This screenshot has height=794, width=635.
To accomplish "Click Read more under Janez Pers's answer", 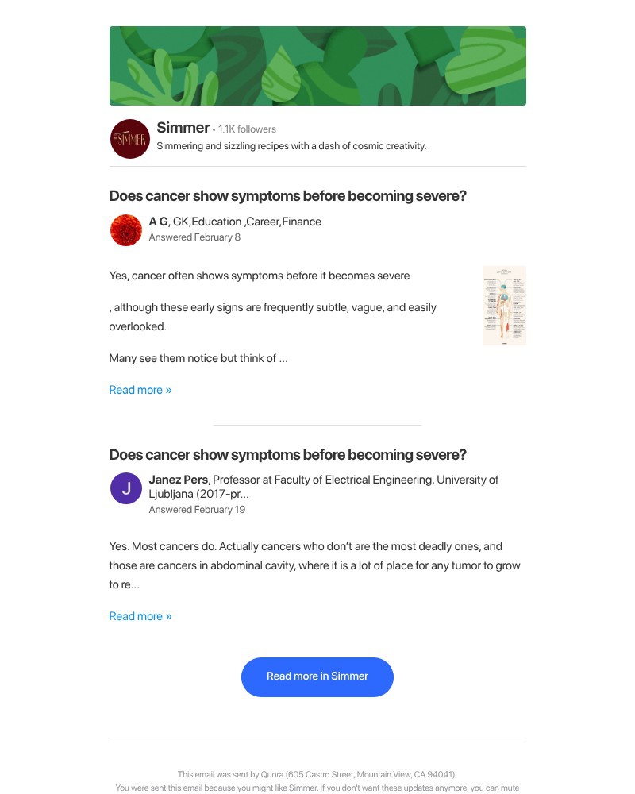I will pyautogui.click(x=140, y=615).
